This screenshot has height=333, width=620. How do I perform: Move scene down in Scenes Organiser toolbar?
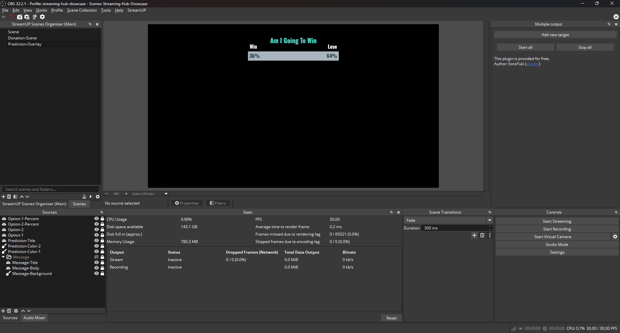click(x=27, y=197)
